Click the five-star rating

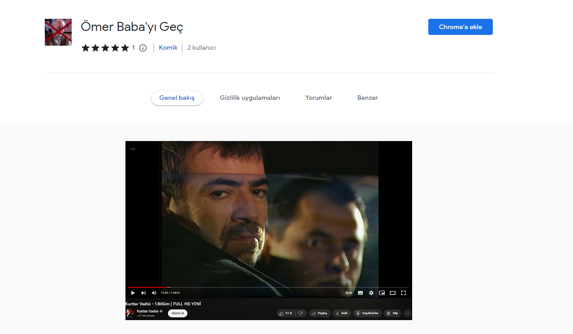[x=105, y=48]
